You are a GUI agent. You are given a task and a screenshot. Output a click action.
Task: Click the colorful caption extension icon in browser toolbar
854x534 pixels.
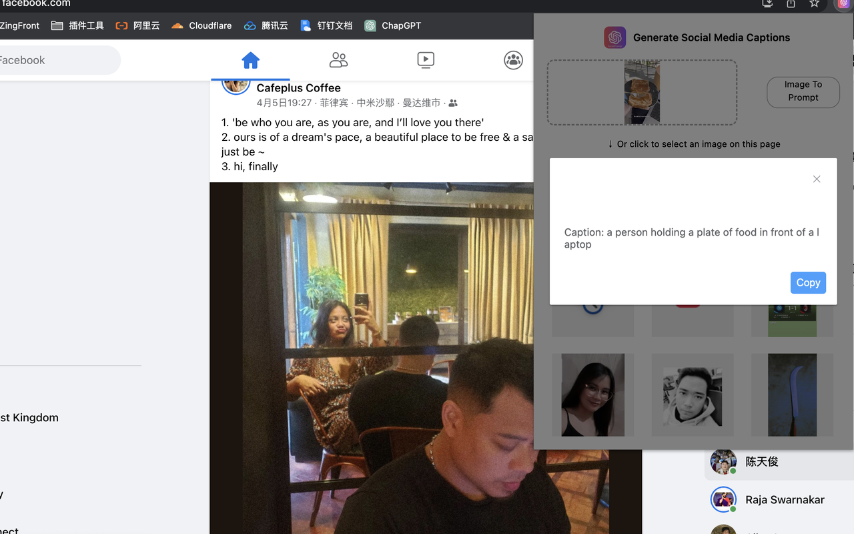tap(843, 5)
